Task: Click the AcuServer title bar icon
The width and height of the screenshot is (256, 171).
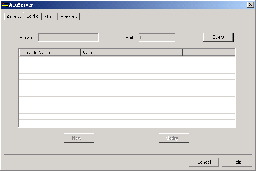Action: pos(5,4)
